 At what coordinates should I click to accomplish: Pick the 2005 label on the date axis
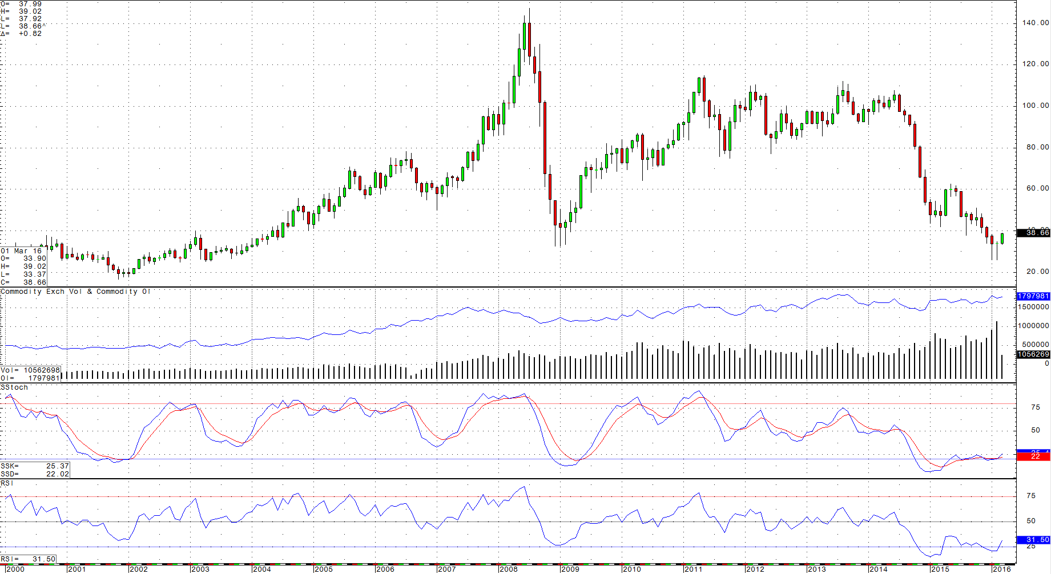coord(323,569)
